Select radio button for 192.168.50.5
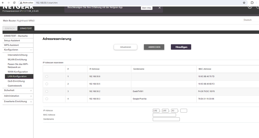 [x=47, y=84]
